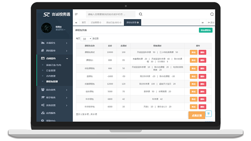Close the 添加订金/合约 tab via its circle icon
This screenshot has height=141, width=251.
click(120, 22)
